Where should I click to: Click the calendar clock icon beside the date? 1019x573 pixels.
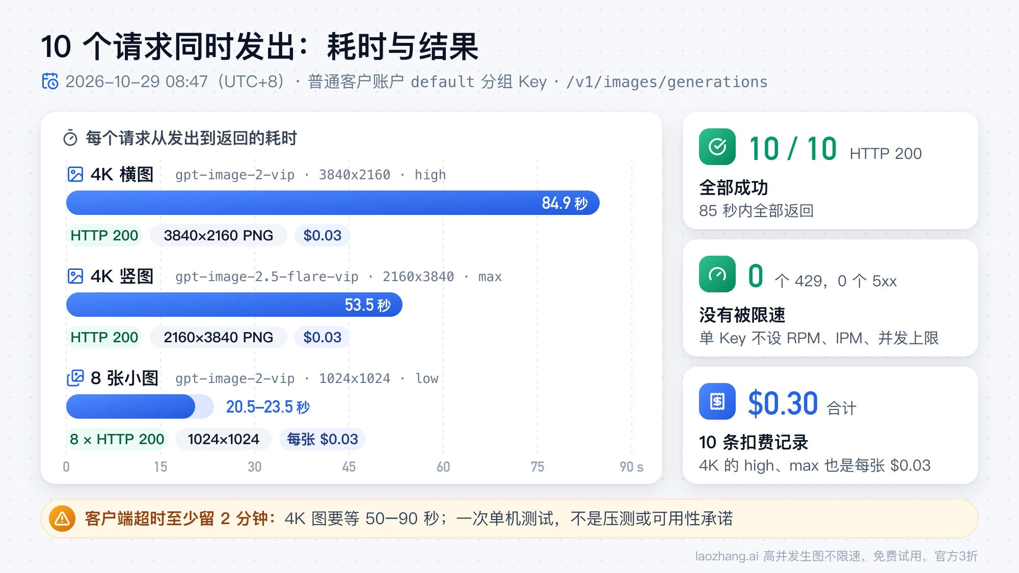click(x=50, y=81)
